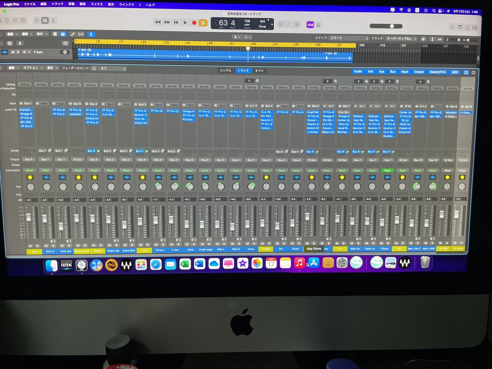Viewport: 492px width, 369px height.
Task: Click the Bus 6 send on Snare strip
Action: point(91,150)
